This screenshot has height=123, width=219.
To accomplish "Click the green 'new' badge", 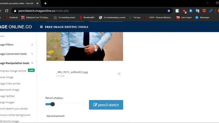I will [x=31, y=70].
